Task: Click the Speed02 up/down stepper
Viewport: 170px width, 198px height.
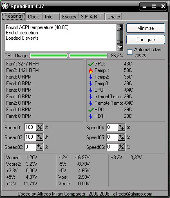Action: click(40, 137)
